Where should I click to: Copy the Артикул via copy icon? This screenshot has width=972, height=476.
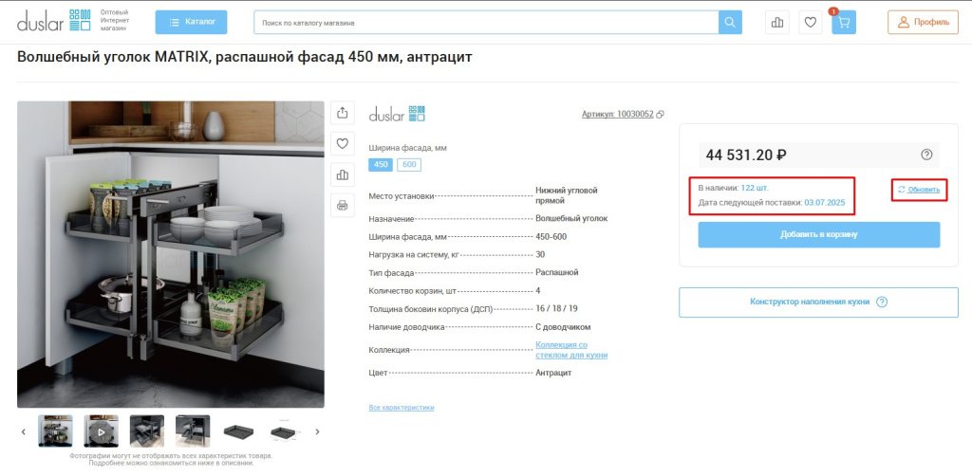pos(661,115)
